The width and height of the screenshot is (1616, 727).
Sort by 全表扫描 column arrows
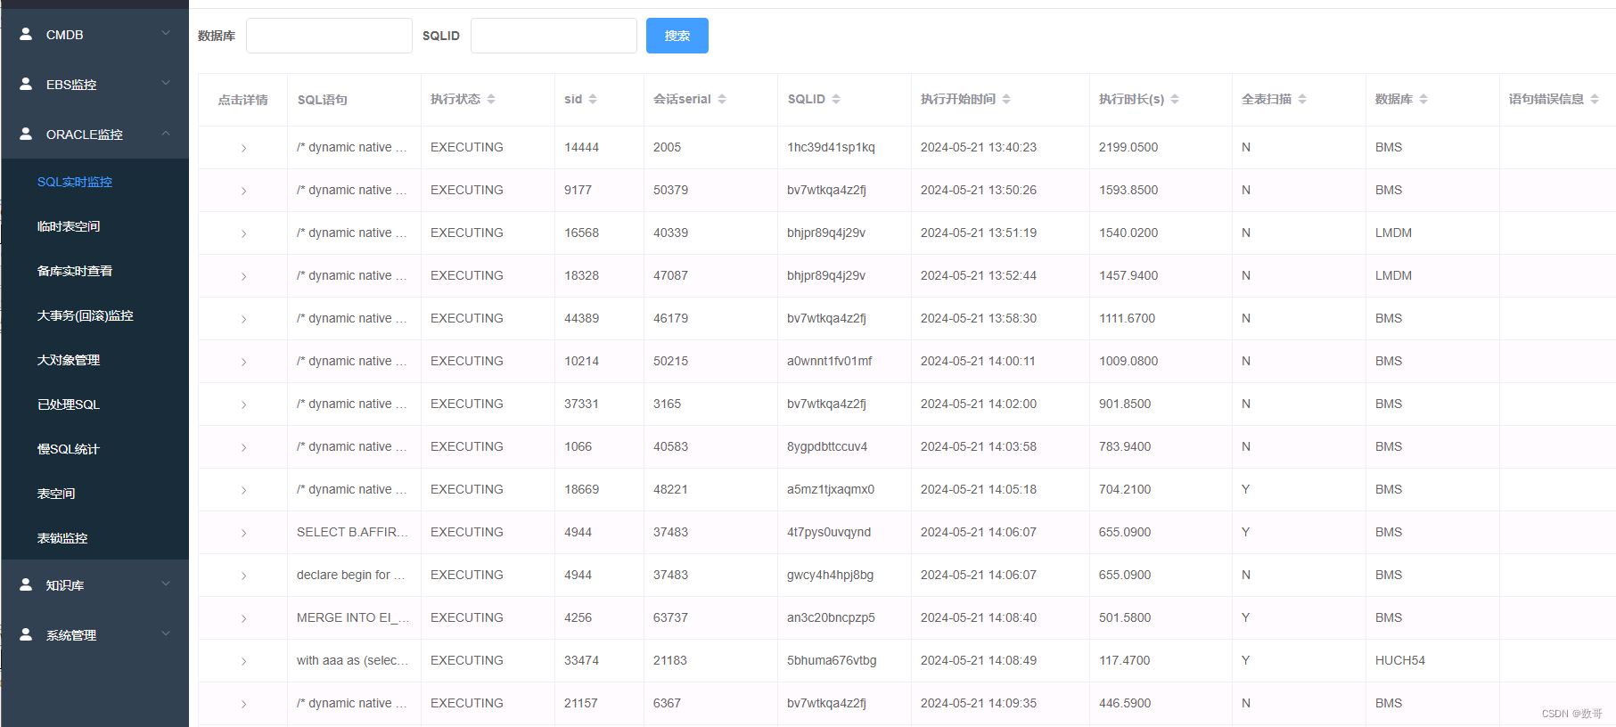[x=1302, y=99]
